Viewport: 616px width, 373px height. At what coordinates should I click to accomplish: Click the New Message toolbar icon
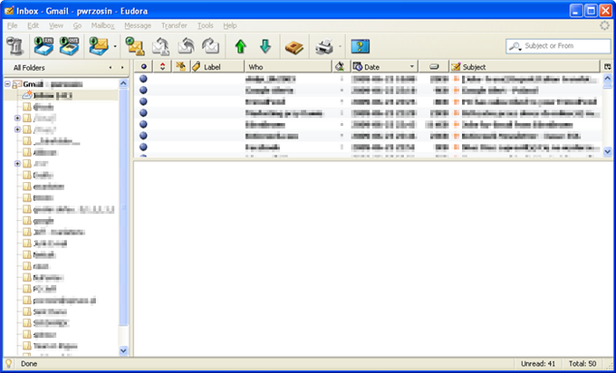click(135, 46)
